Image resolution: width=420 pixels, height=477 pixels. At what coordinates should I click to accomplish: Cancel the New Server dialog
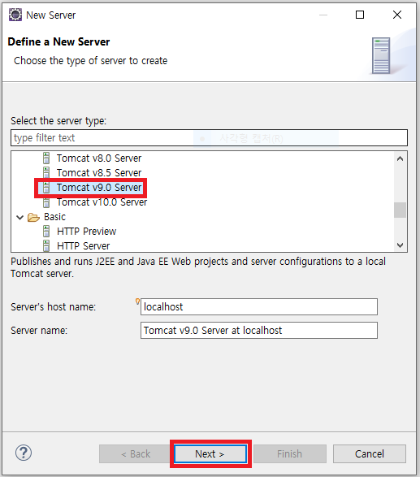[369, 453]
